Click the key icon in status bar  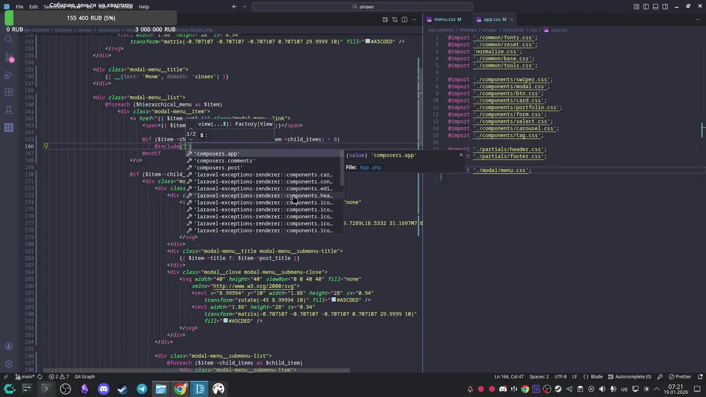[660, 377]
